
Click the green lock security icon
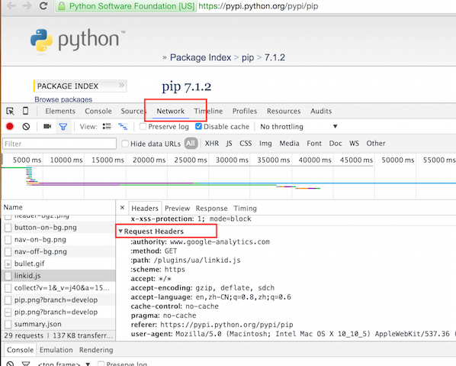click(x=61, y=6)
